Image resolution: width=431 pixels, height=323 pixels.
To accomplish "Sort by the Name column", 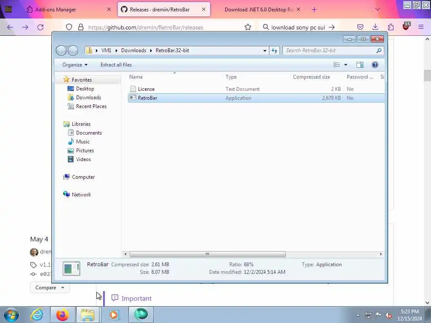I will 175,77.
